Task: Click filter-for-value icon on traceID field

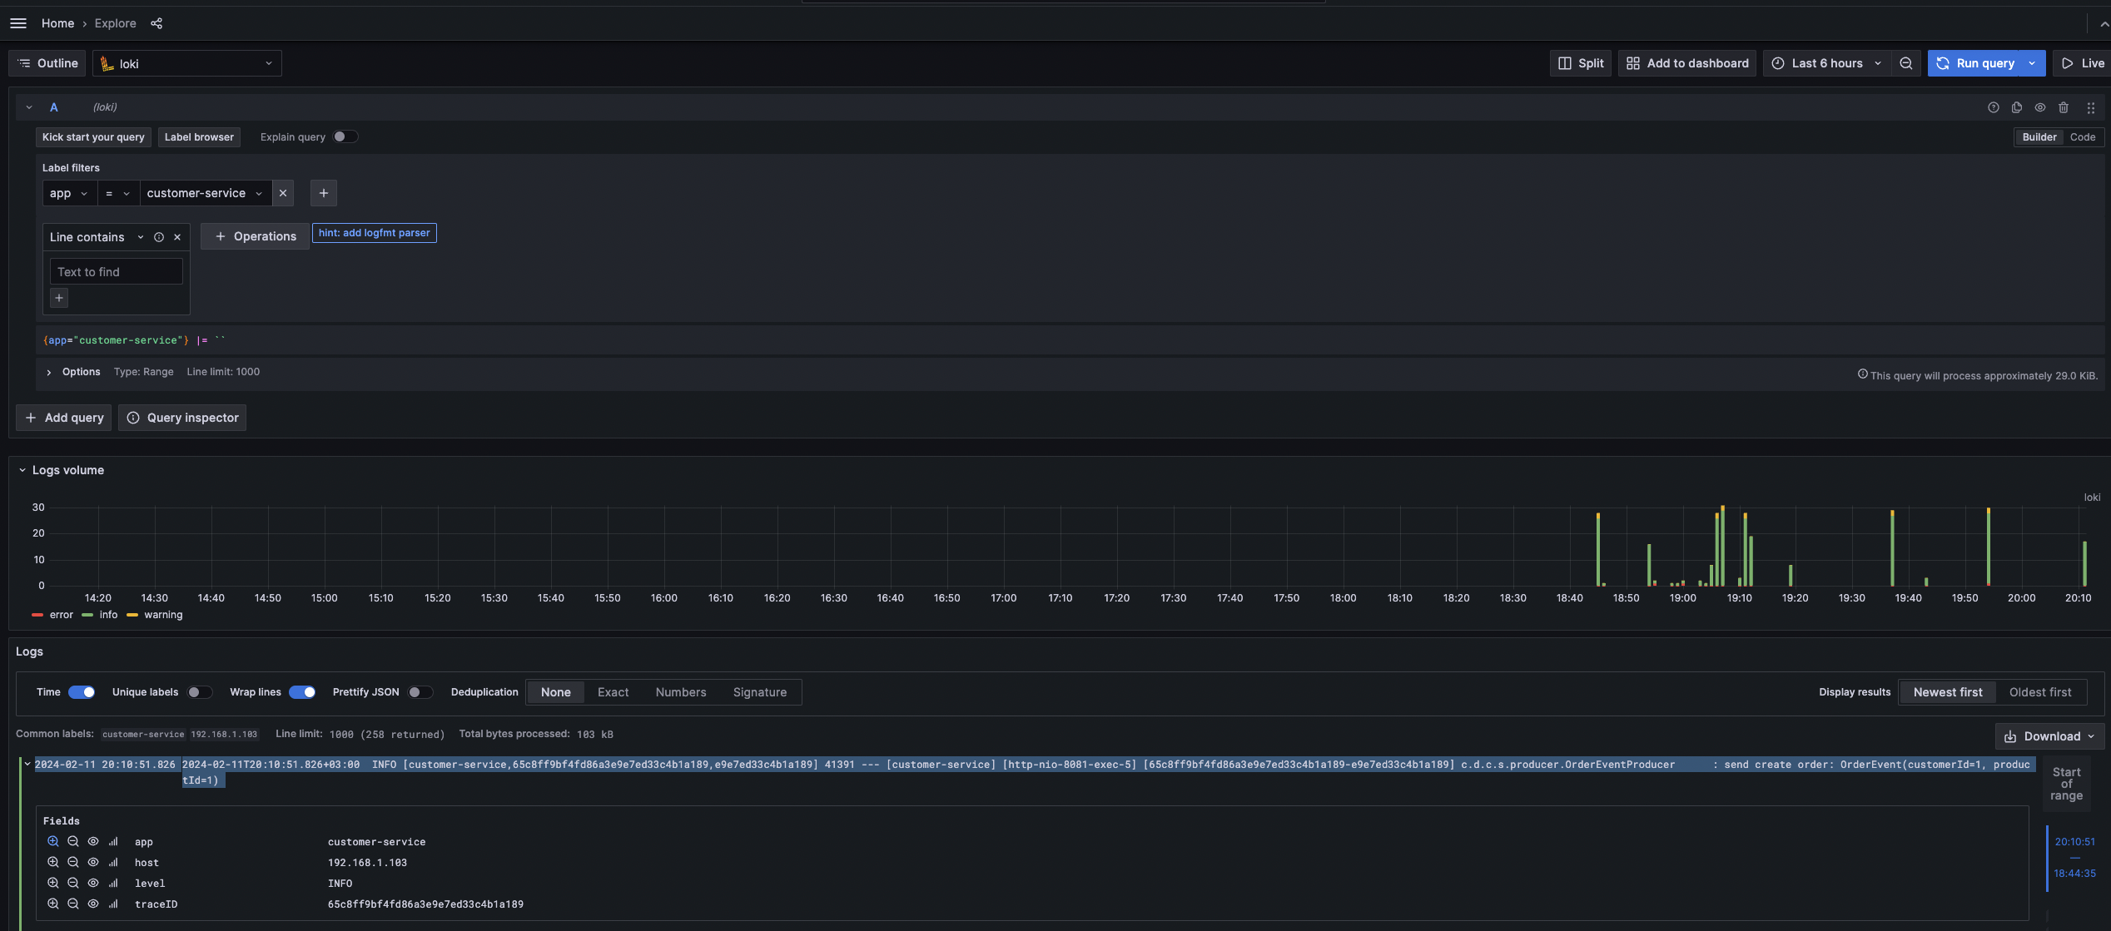Action: tap(53, 904)
